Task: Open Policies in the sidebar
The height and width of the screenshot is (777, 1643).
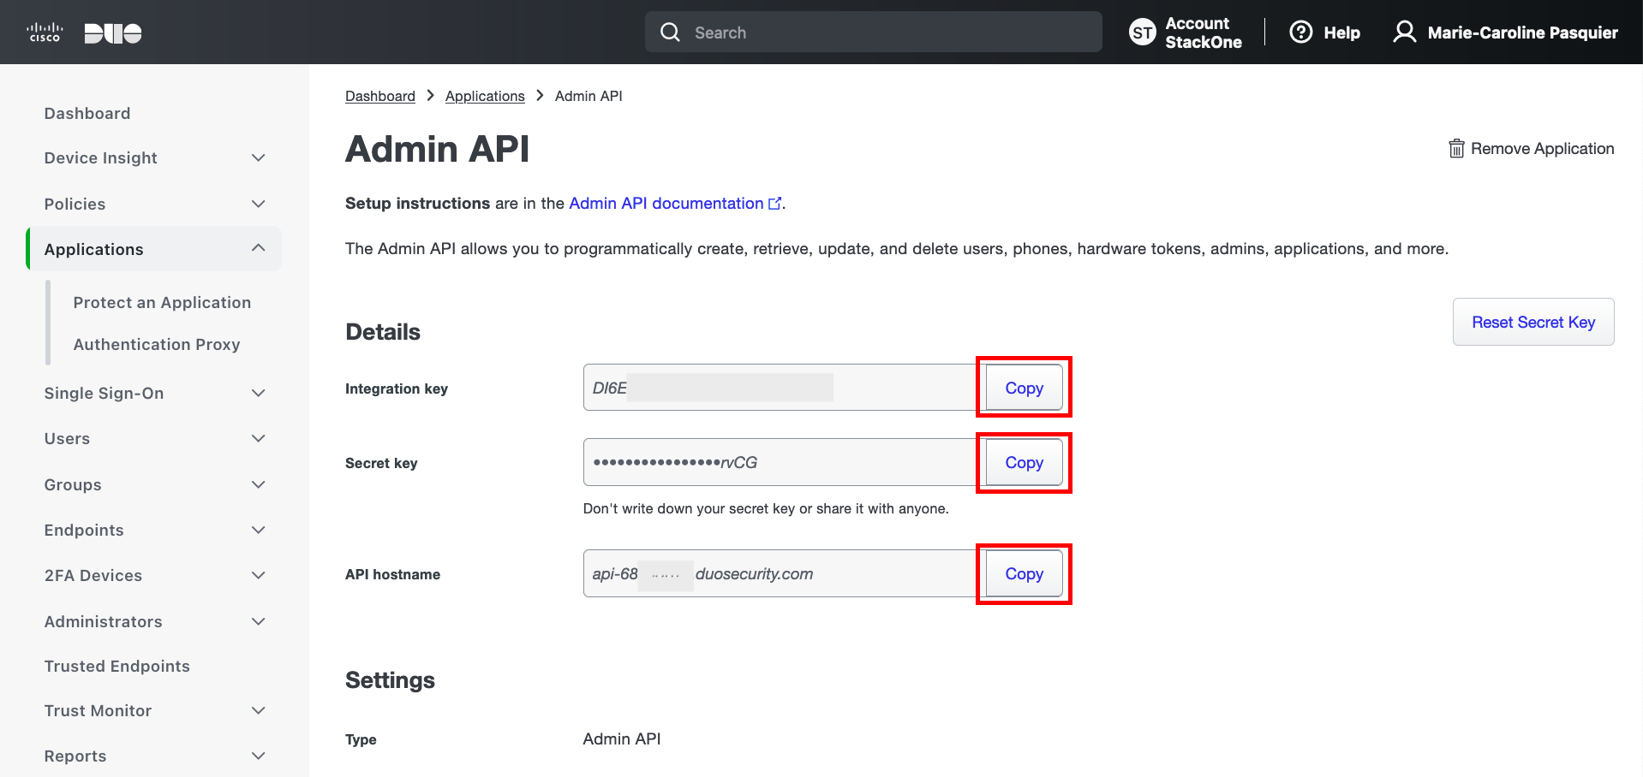Action: point(75,204)
